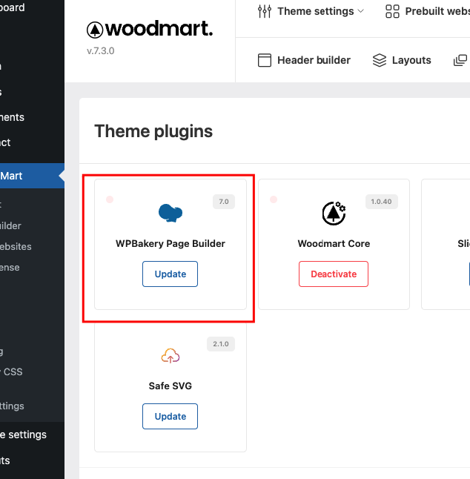Click the Safe SVG plugin title
The image size is (470, 479).
pos(171,386)
